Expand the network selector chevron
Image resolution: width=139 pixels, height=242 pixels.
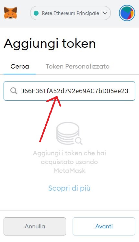[x=105, y=13]
